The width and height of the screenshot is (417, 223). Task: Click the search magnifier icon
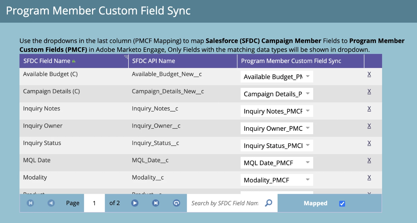[268, 203]
